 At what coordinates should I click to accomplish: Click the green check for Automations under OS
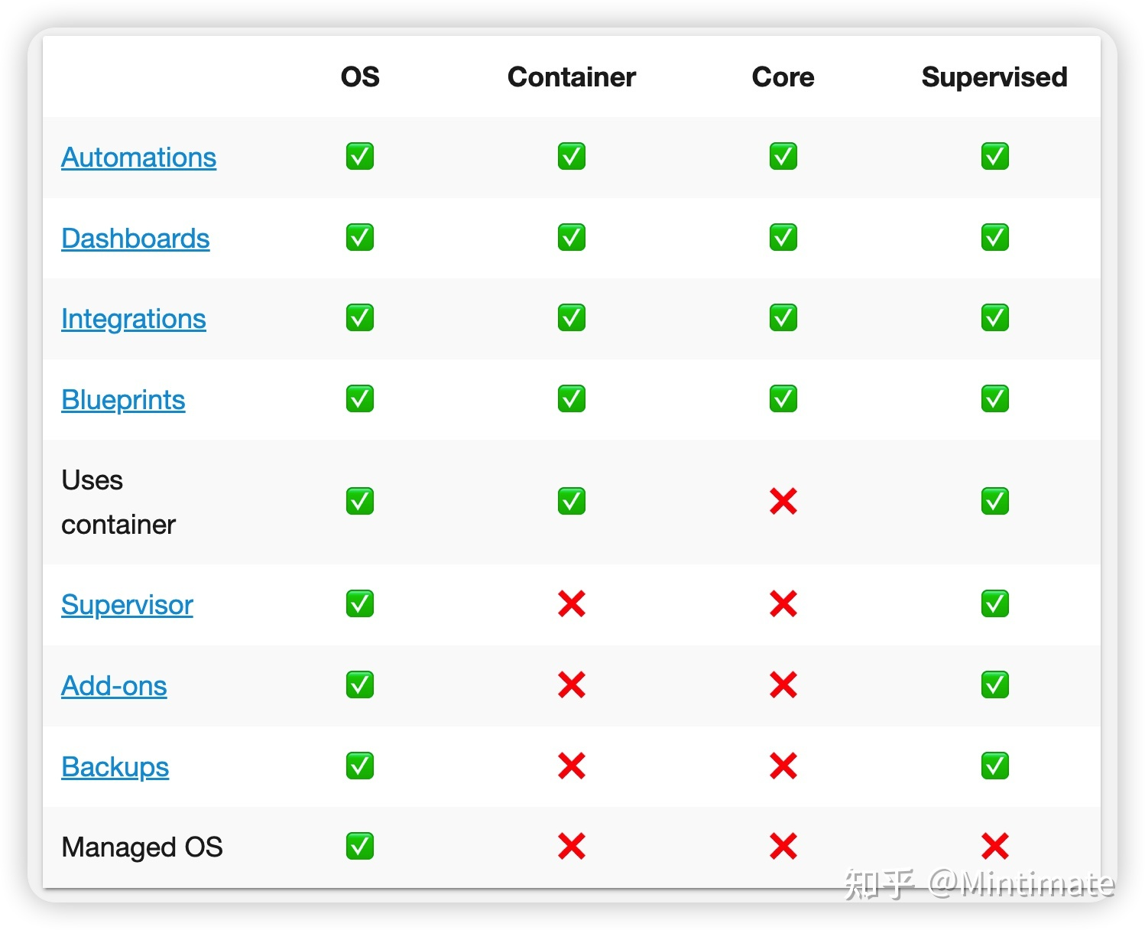pos(360,156)
